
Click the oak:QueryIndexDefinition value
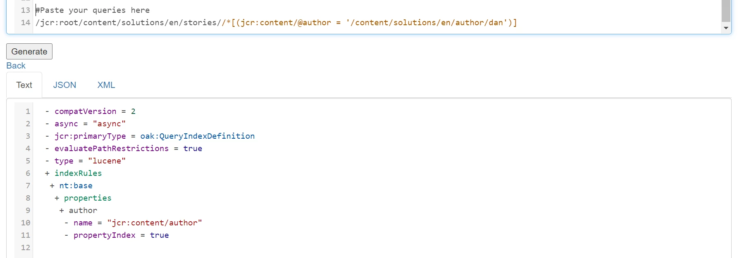pos(198,136)
